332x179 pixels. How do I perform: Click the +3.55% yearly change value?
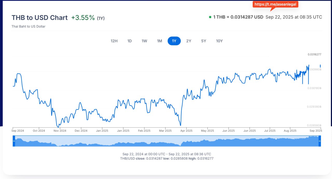tap(83, 18)
